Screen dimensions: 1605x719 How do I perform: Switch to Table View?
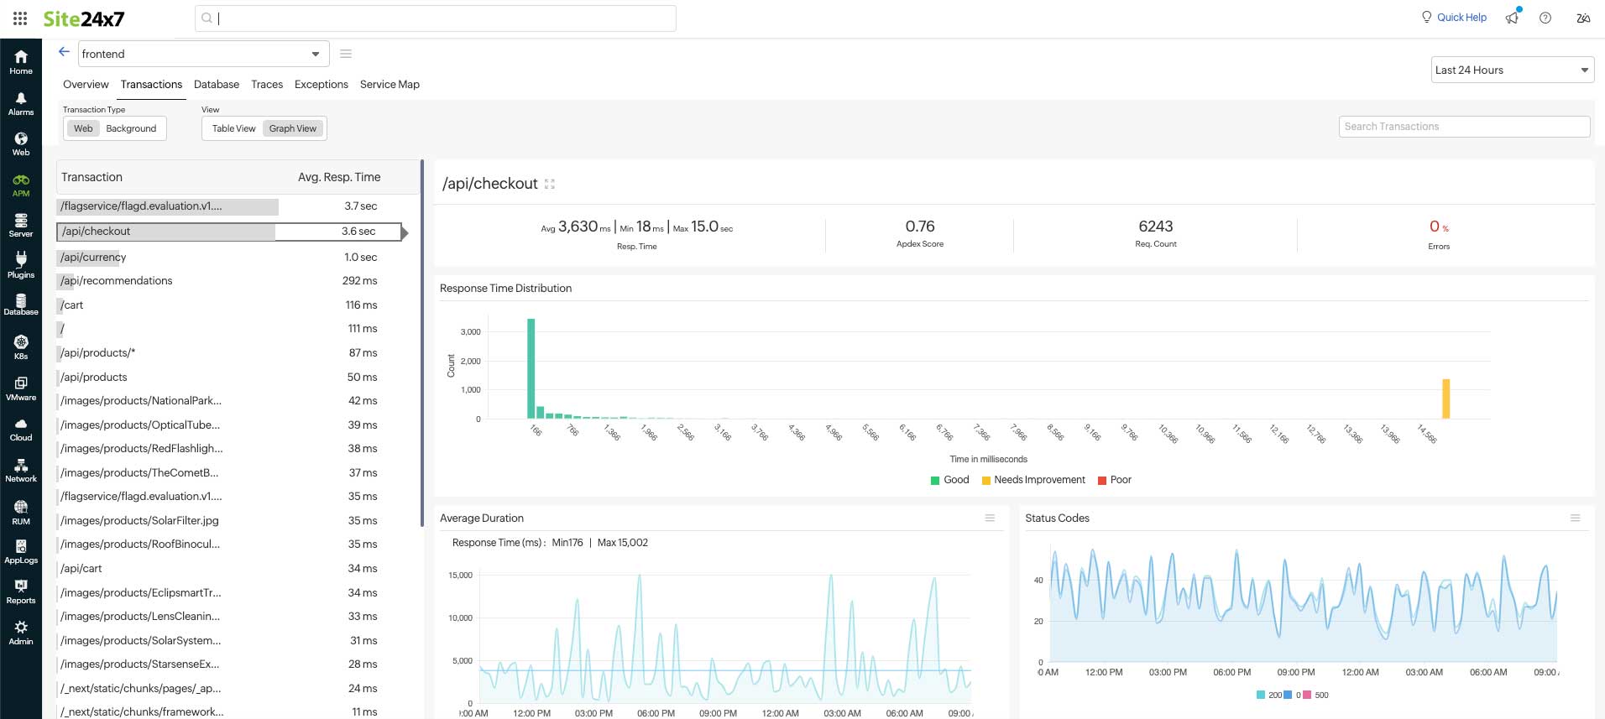[x=233, y=128]
